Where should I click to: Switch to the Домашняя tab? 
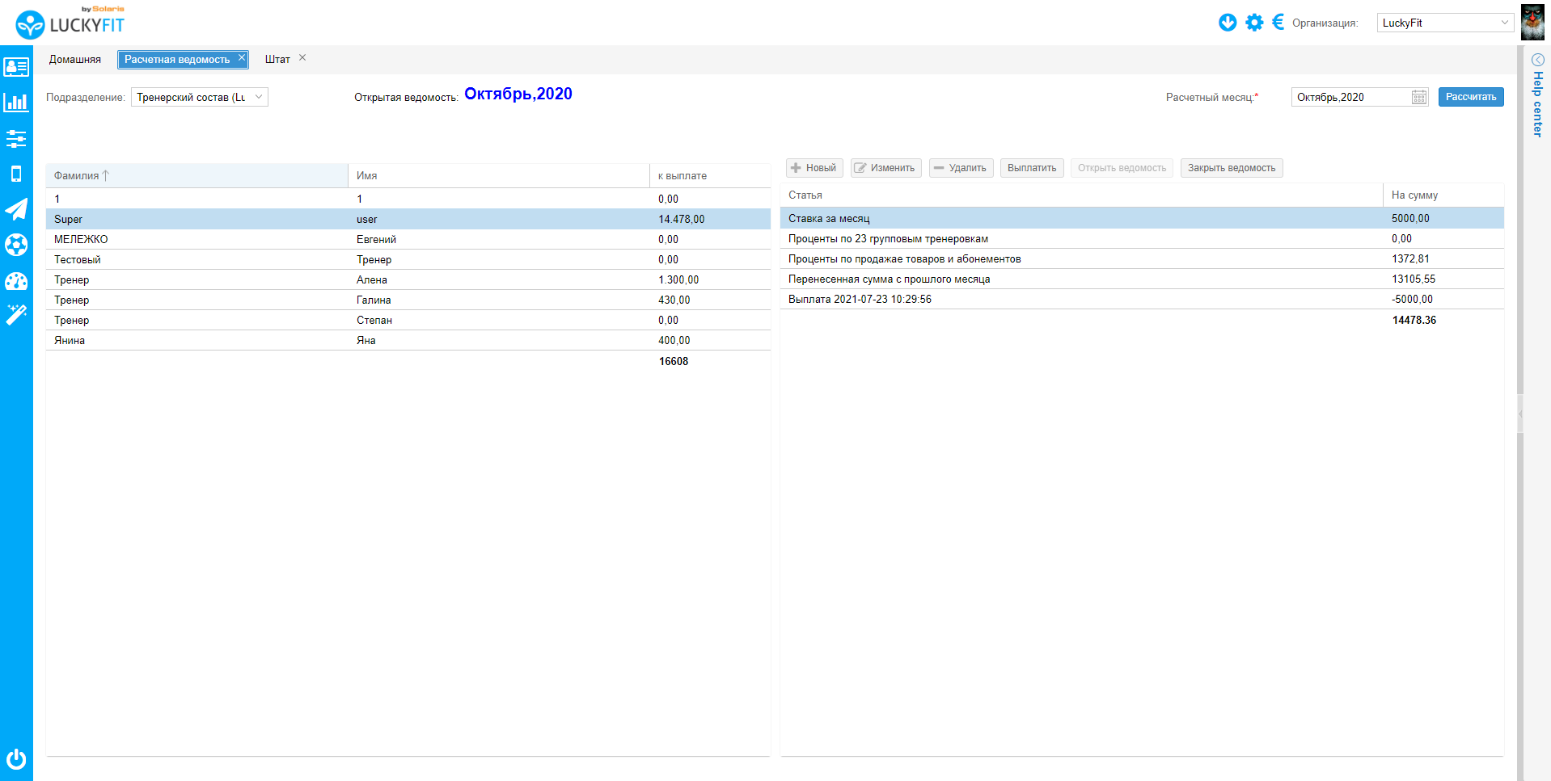click(x=75, y=60)
